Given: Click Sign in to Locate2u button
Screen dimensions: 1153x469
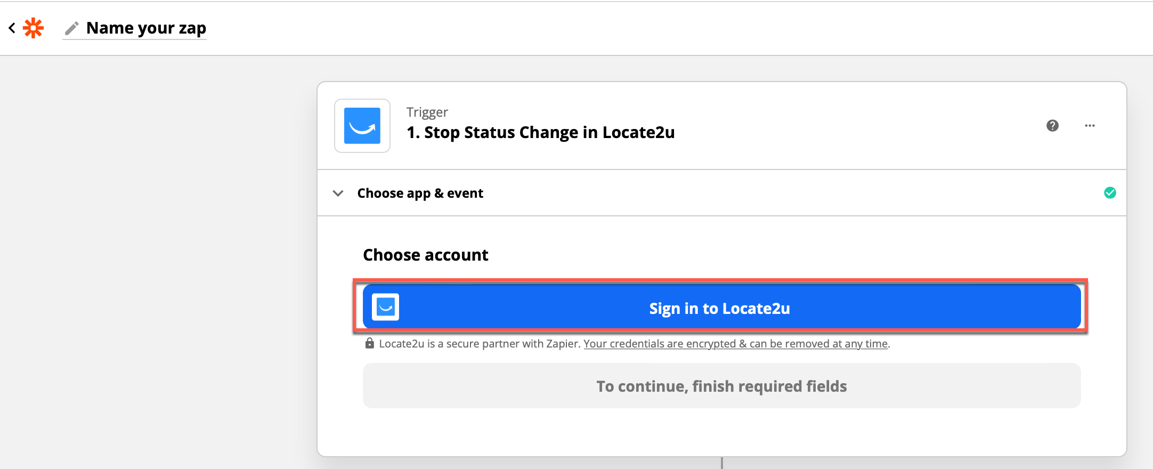Looking at the screenshot, I should point(721,306).
